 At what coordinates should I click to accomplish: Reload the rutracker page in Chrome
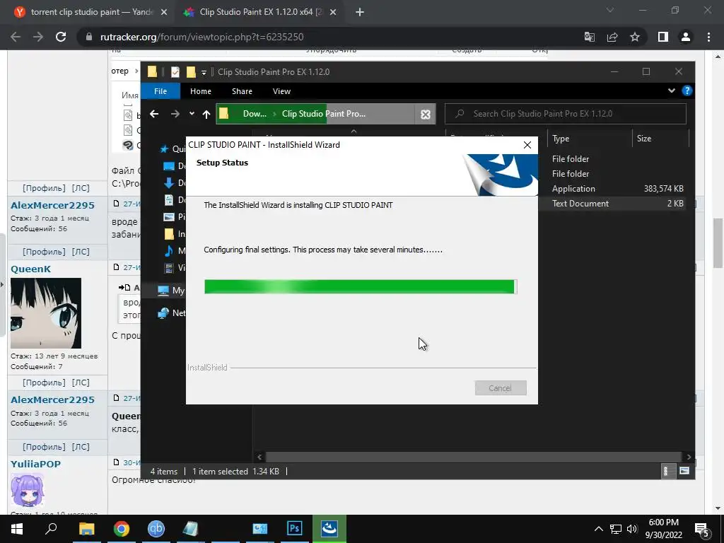(x=61, y=37)
